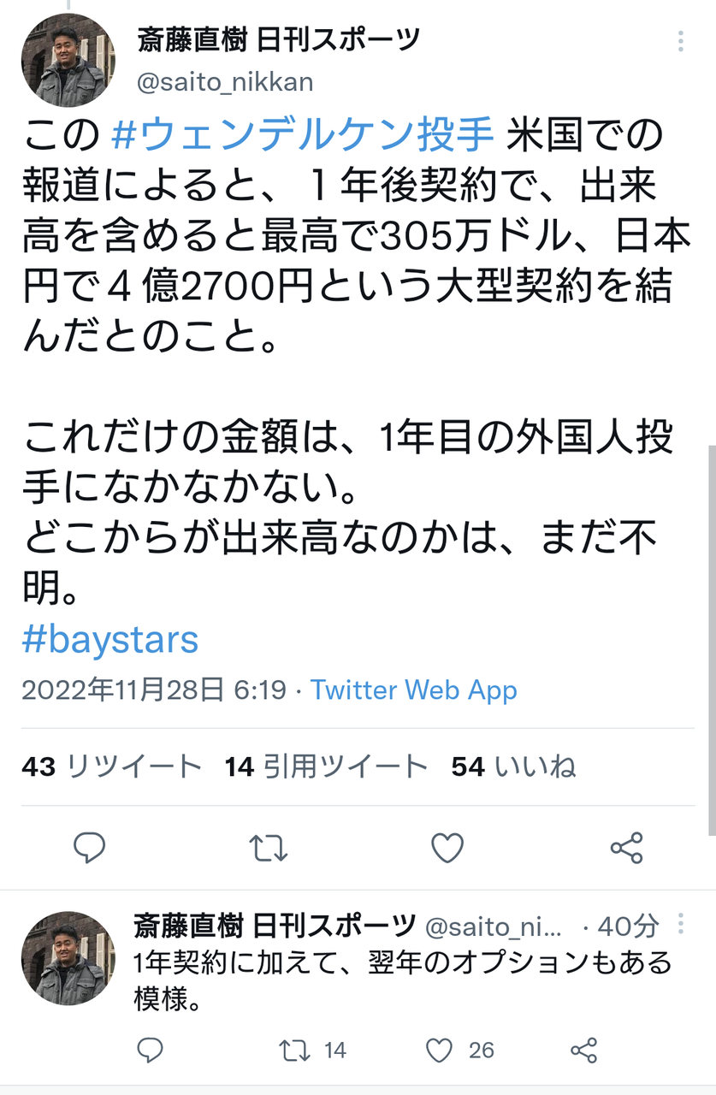716x1095 pixels.
Task: Like the main tweet with heart icon
Action: click(447, 848)
